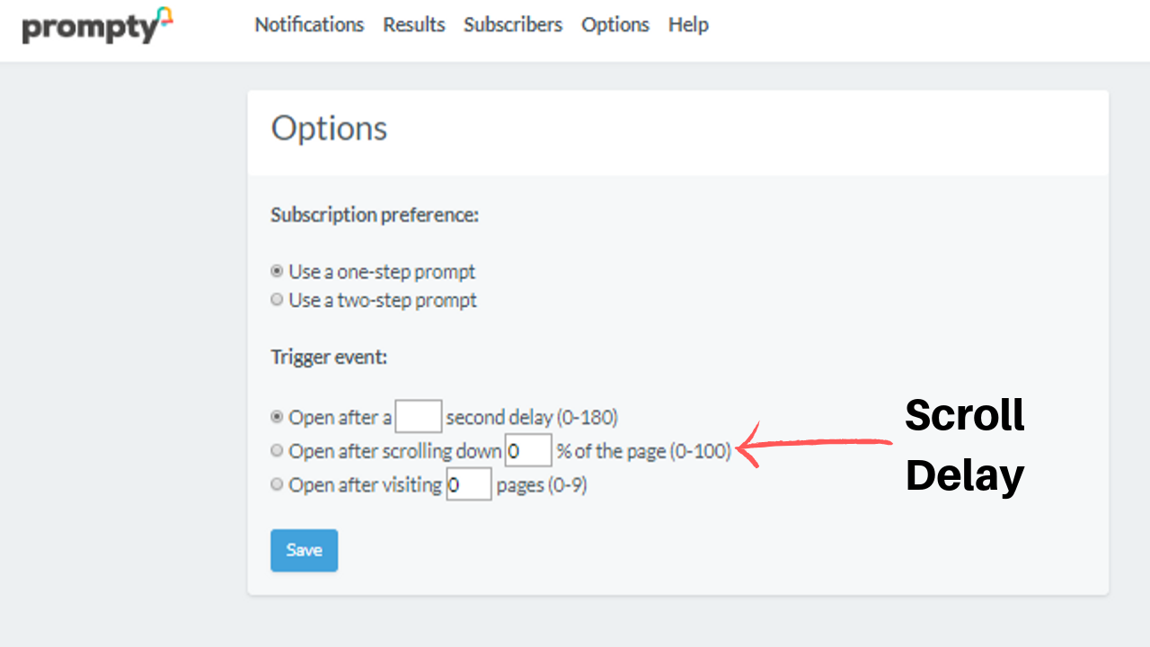This screenshot has height=647, width=1150.
Task: Click the Trigger event label
Action: click(x=329, y=357)
